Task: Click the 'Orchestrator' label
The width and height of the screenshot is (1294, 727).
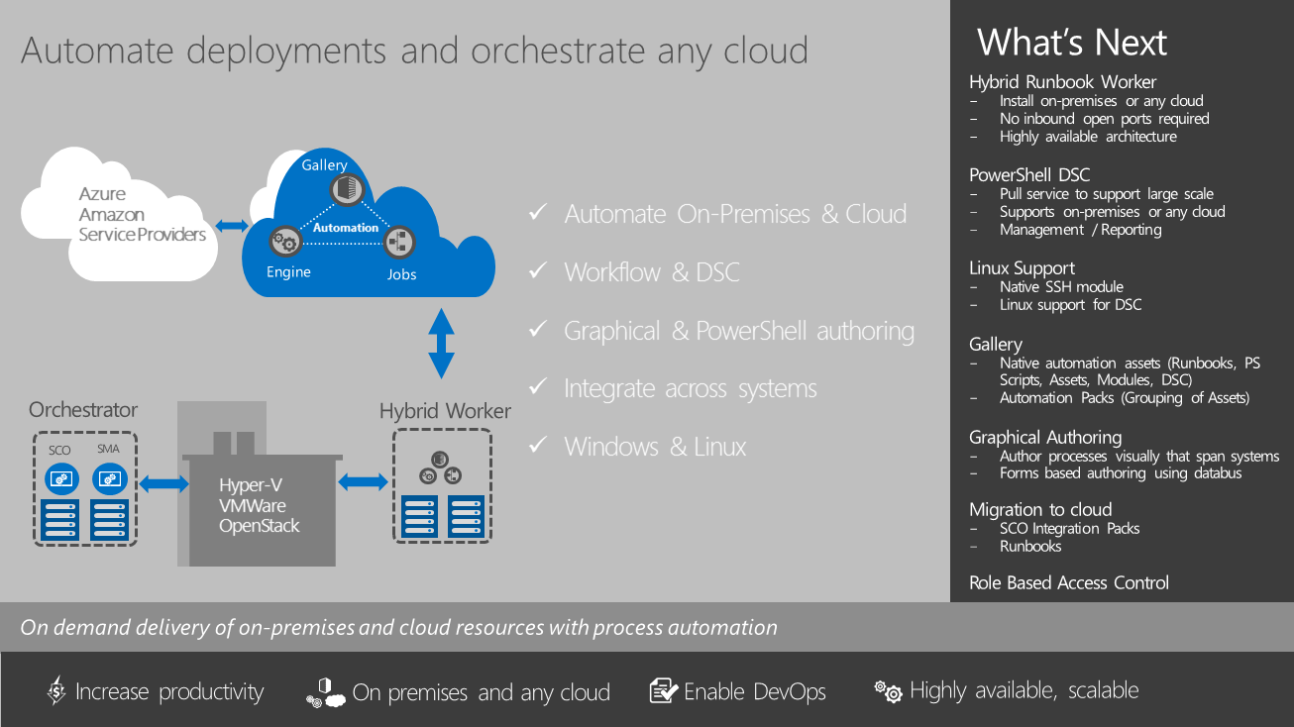Action: [x=83, y=410]
